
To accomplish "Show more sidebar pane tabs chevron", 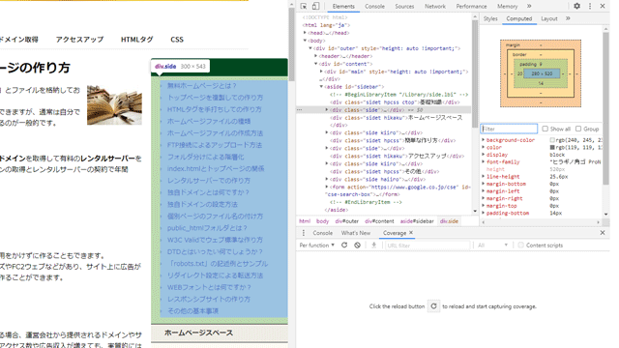I will pyautogui.click(x=568, y=18).
